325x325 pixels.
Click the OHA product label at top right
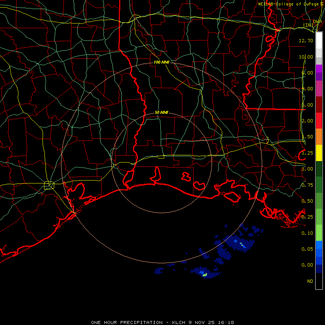click(317, 22)
